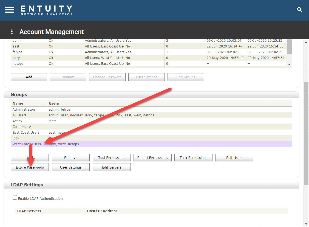This screenshot has height=227, width=309.
Task: Select the Administrators group row
Action: (151, 110)
